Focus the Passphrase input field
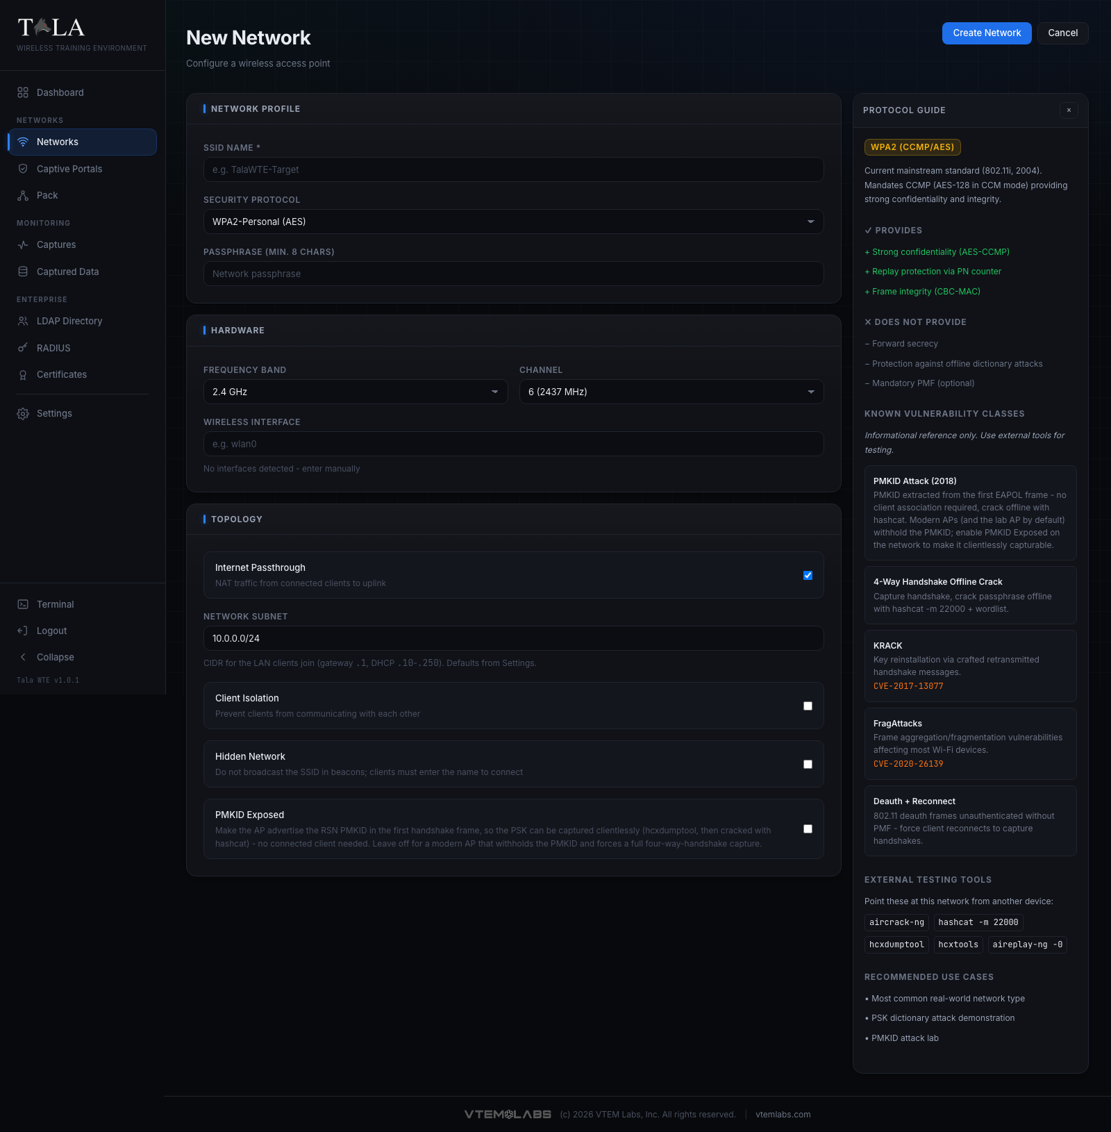1111x1132 pixels. tap(513, 274)
